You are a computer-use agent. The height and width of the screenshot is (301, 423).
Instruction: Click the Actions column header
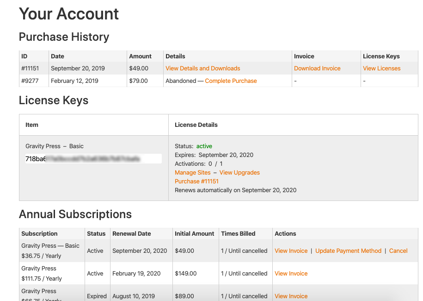tap(285, 233)
